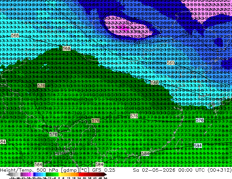Click the 'Height/Temp. 500 hPa' title text

tap(29, 170)
